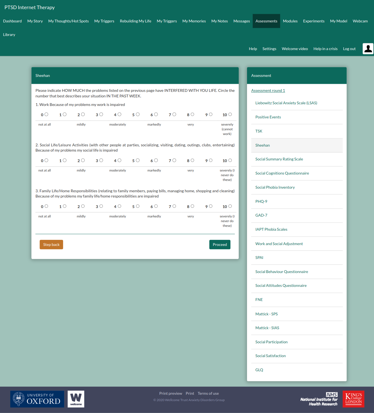The image size is (374, 413).
Task: Pick rating 8 for Work impairment question
Action: [x=193, y=115]
